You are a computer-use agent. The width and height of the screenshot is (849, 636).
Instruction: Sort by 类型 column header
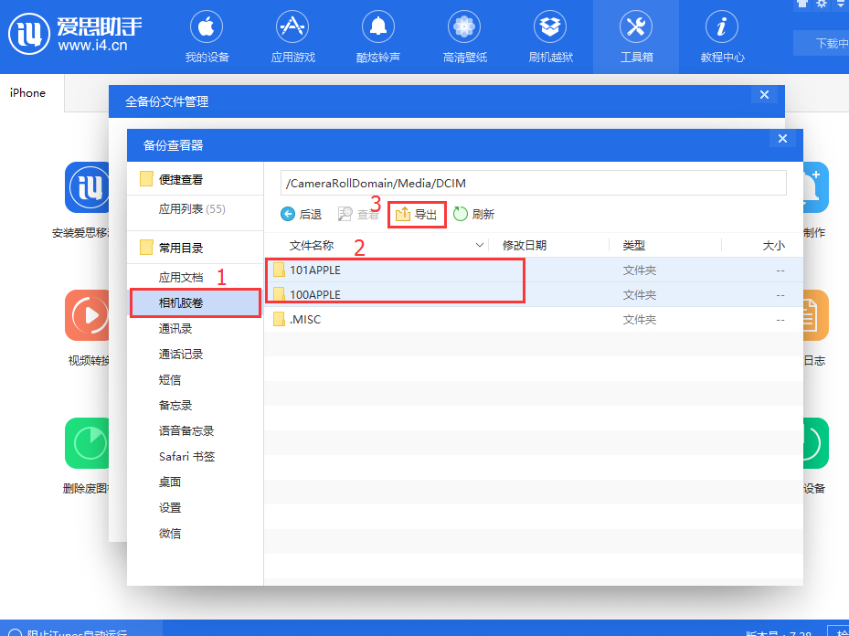point(633,245)
